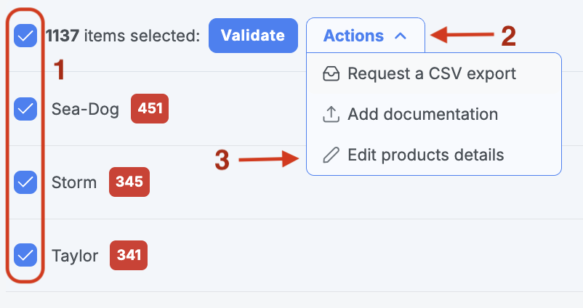Open the Taylor row label

tap(75, 256)
